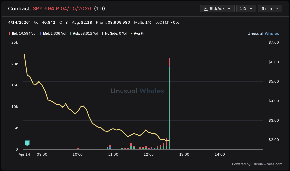Click the red bid segment atop tallest bar

169,62
